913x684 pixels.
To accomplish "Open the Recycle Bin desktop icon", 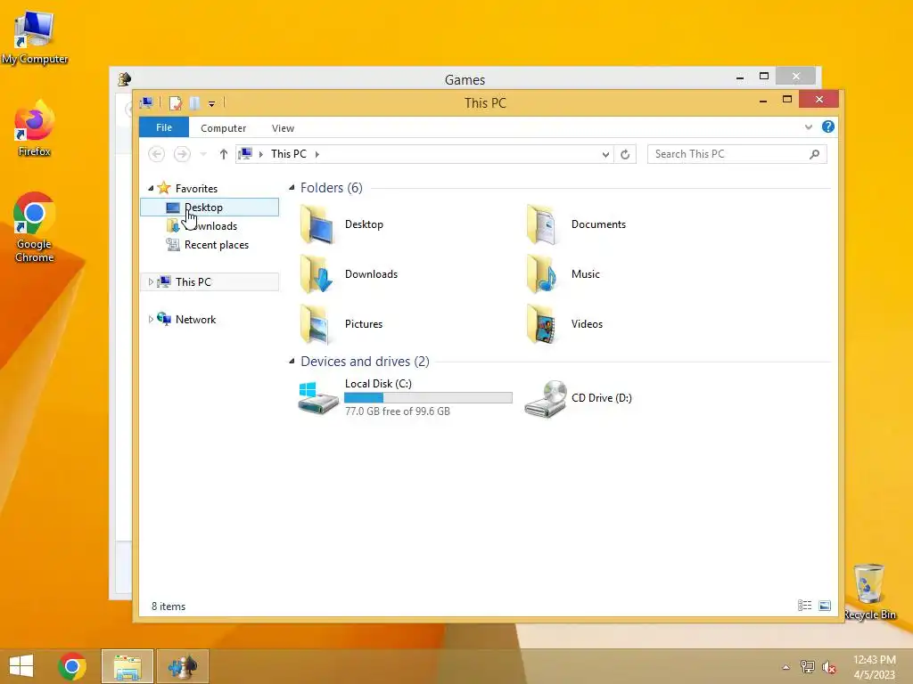I will (869, 591).
